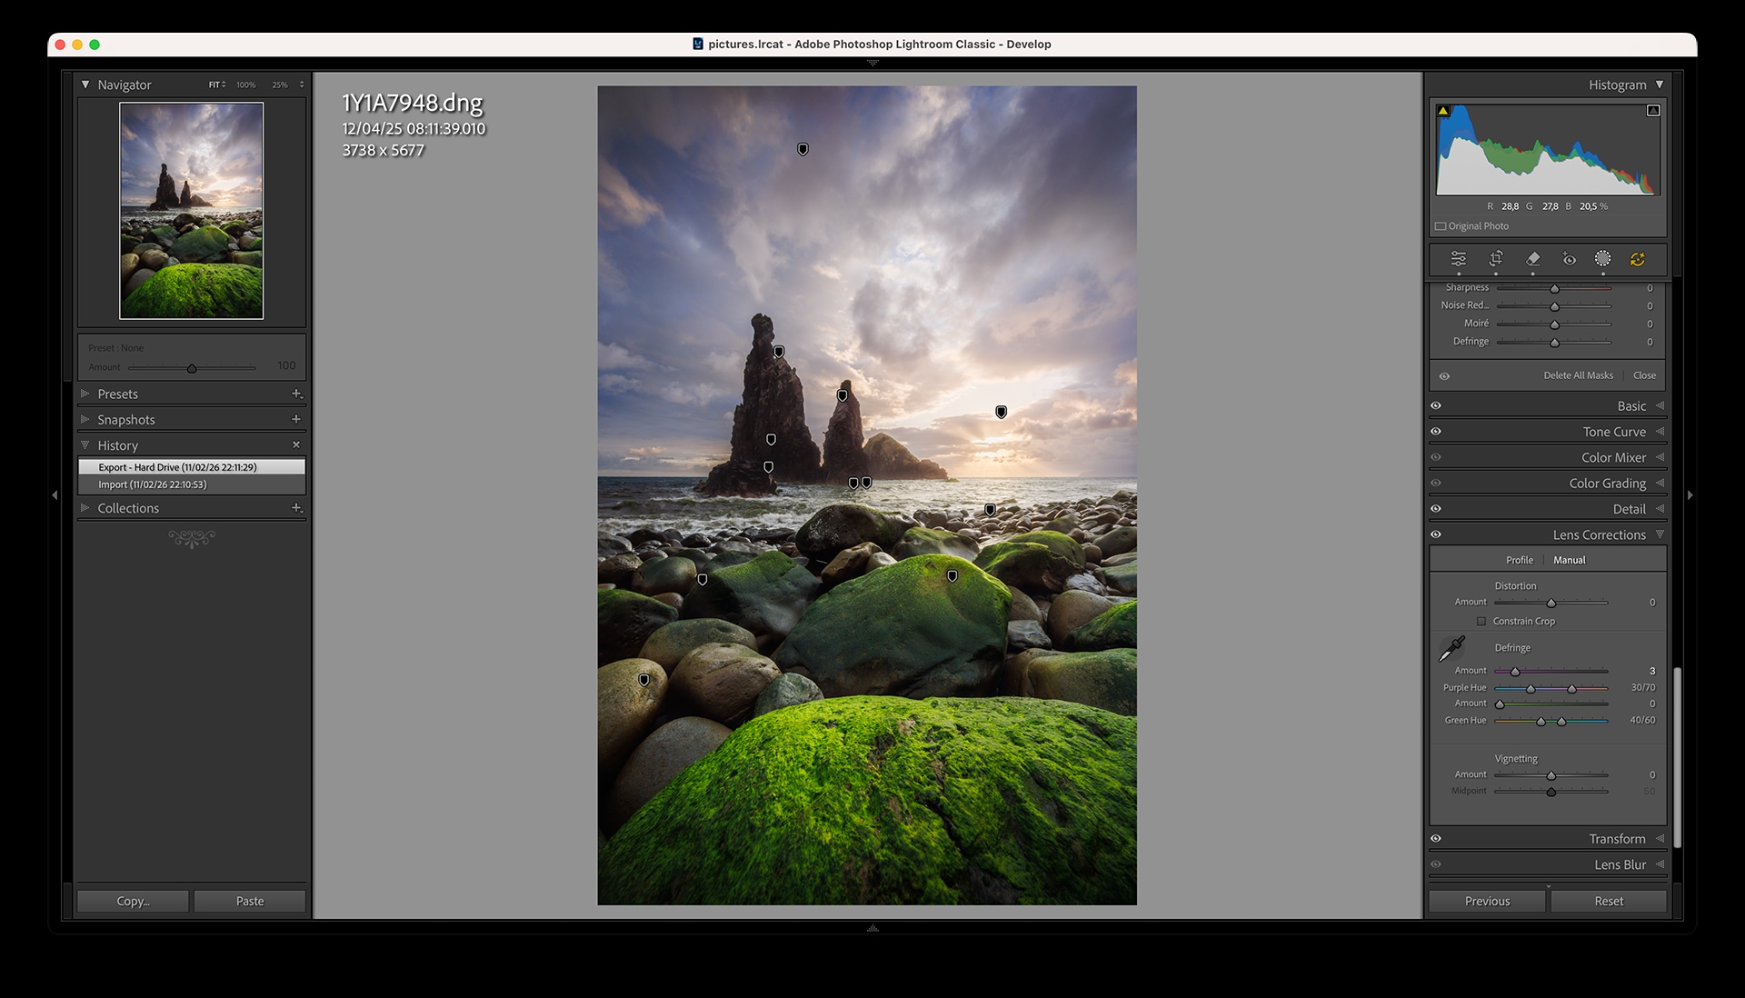Toggle Basic panel visibility eye
The image size is (1745, 998).
pos(1436,406)
